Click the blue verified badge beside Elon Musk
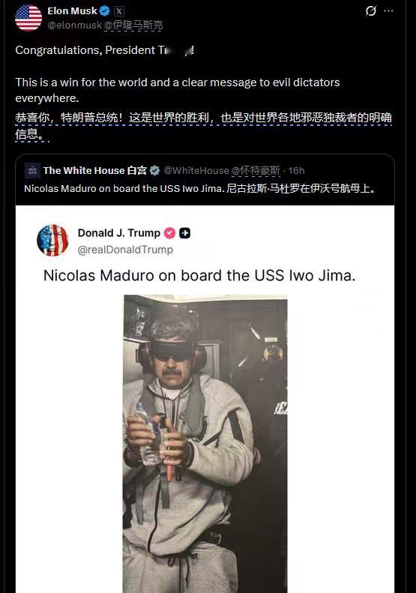 (x=105, y=11)
